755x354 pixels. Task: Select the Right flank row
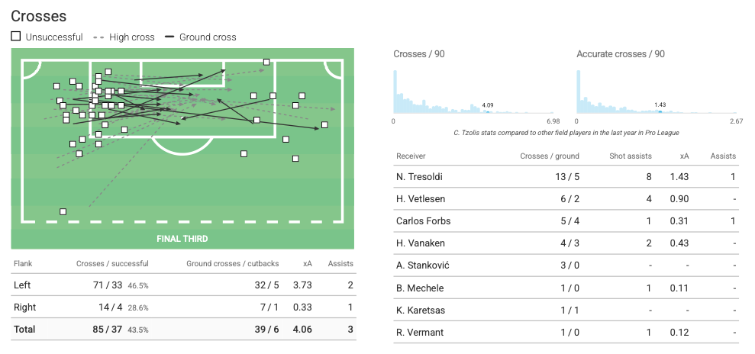[183, 307]
